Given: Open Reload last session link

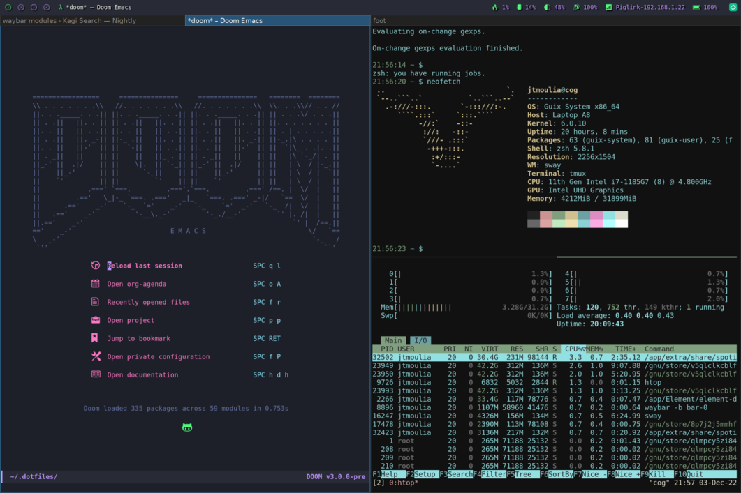Looking at the screenshot, I should 145,266.
